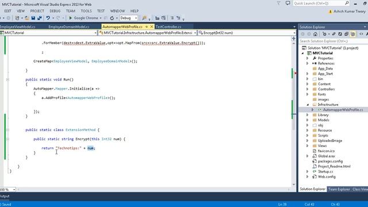Open the Output window tab
Image resolution: width=368 pixels, height=207 pixels.
coord(5,196)
